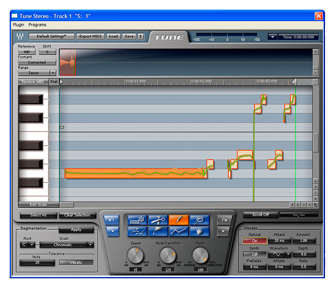The height and width of the screenshot is (288, 335).
Task: Click the Select All button
Action: pos(38,215)
